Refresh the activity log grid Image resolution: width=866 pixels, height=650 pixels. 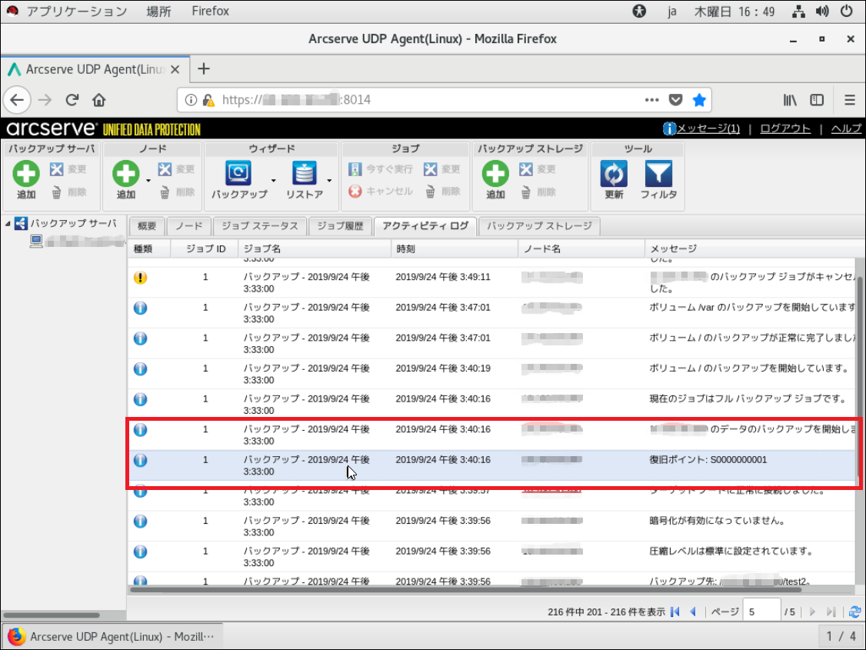point(855,612)
